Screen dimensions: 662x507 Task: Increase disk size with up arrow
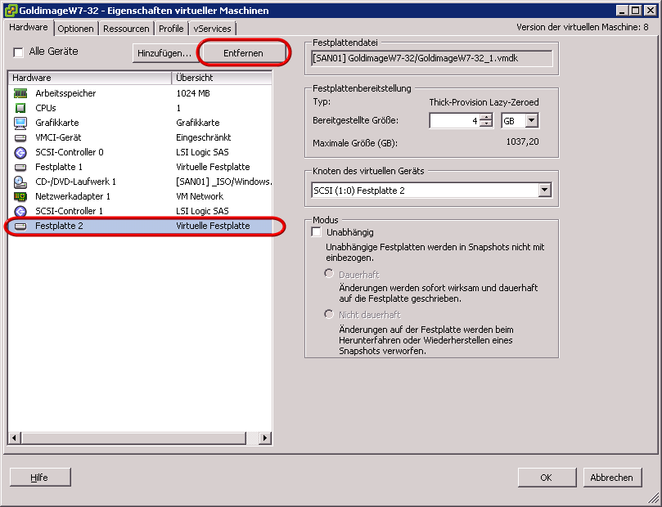click(x=486, y=117)
